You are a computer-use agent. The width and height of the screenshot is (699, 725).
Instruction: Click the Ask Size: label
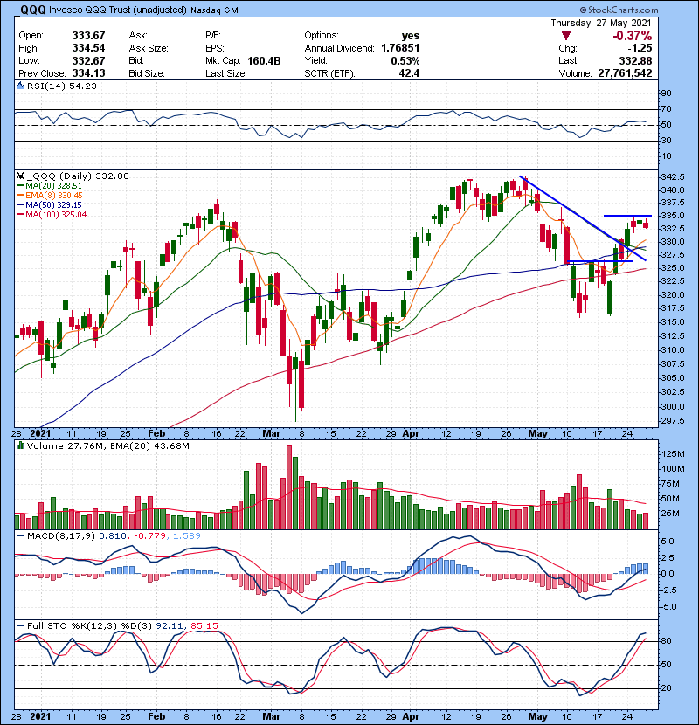pos(148,48)
